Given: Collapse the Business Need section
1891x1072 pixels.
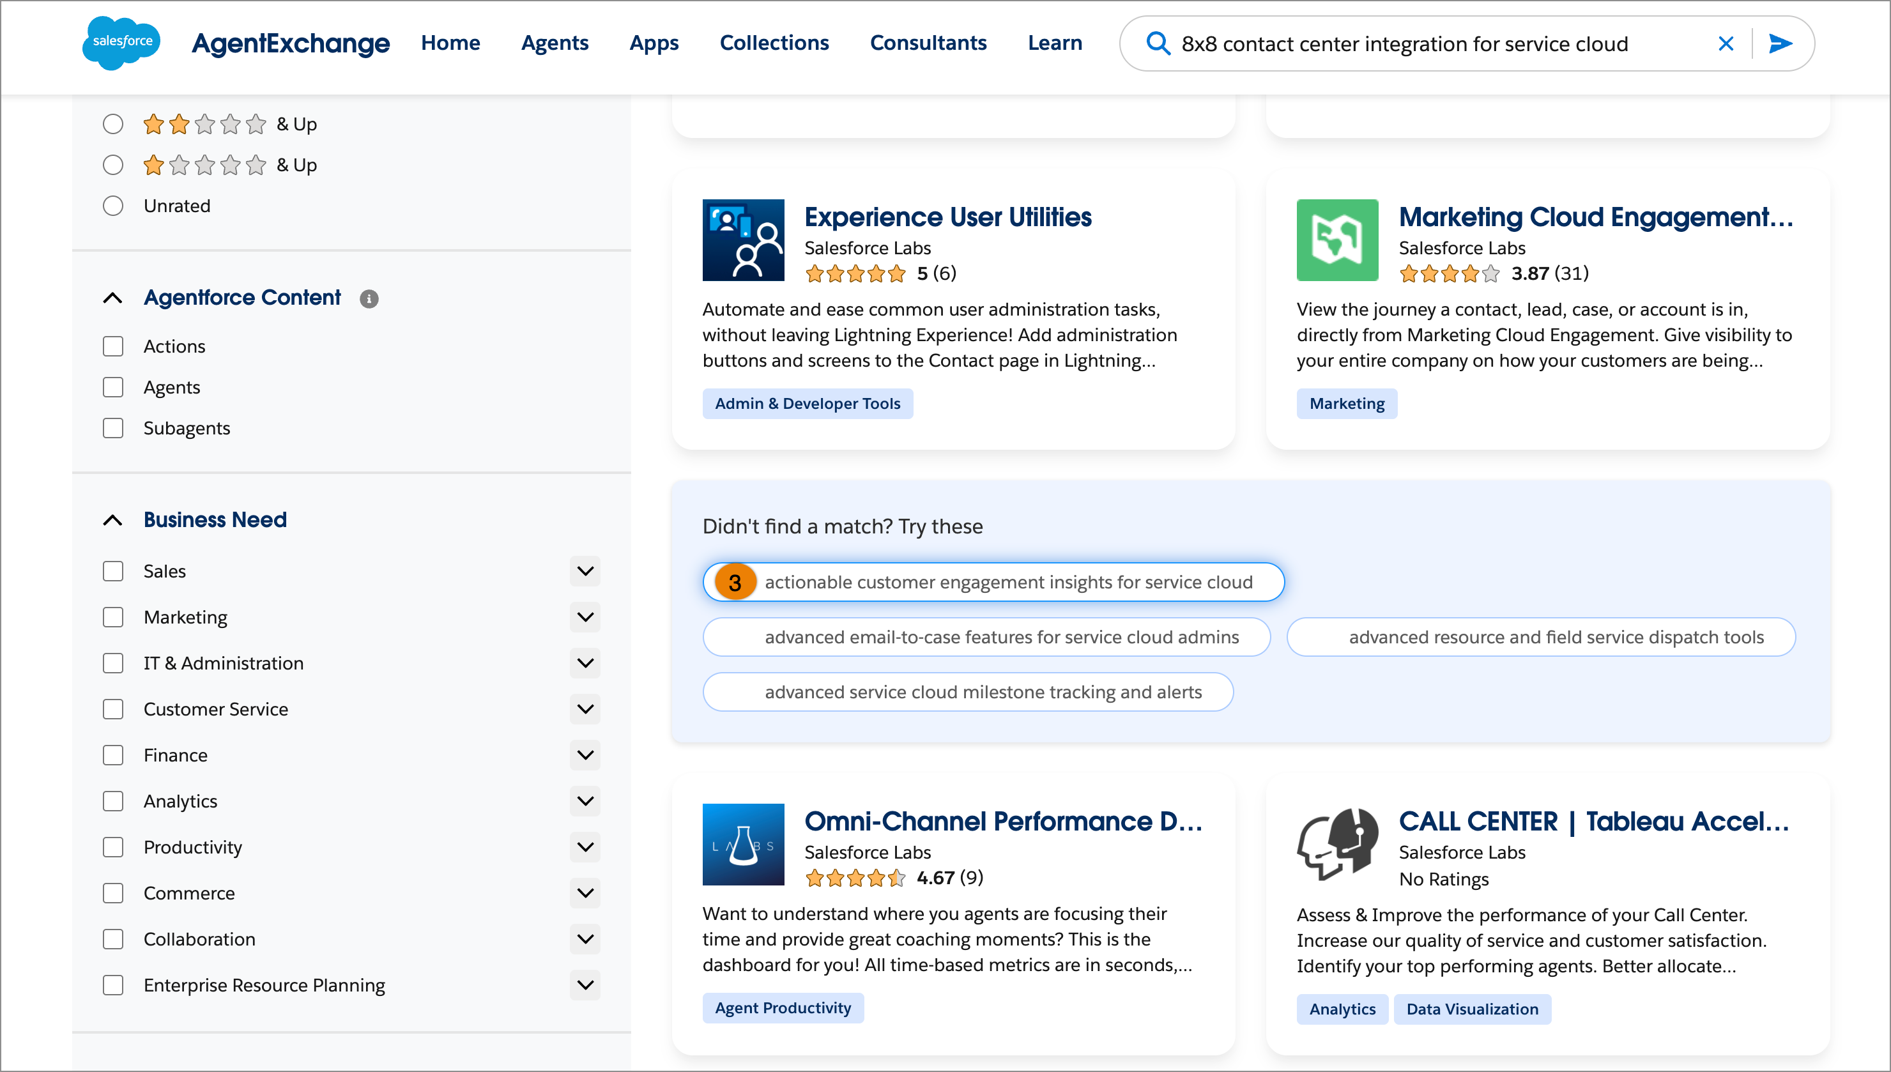Looking at the screenshot, I should 112,520.
